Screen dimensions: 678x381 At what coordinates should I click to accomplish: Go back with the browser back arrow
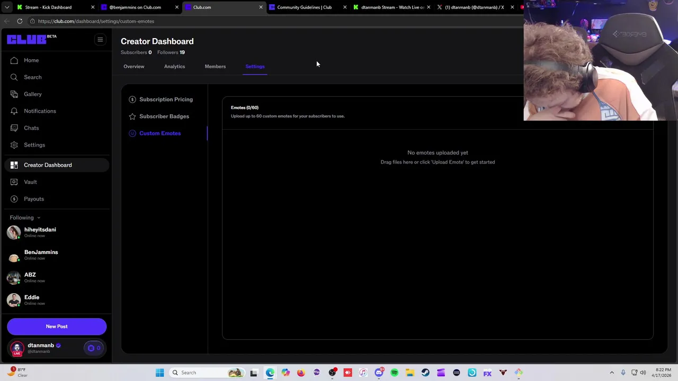(6, 21)
